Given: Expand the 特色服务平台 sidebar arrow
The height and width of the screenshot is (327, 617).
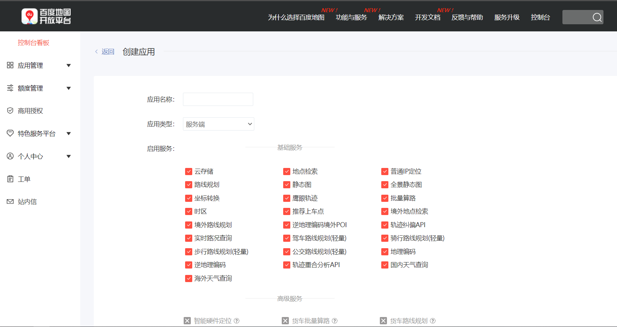Looking at the screenshot, I should point(69,133).
